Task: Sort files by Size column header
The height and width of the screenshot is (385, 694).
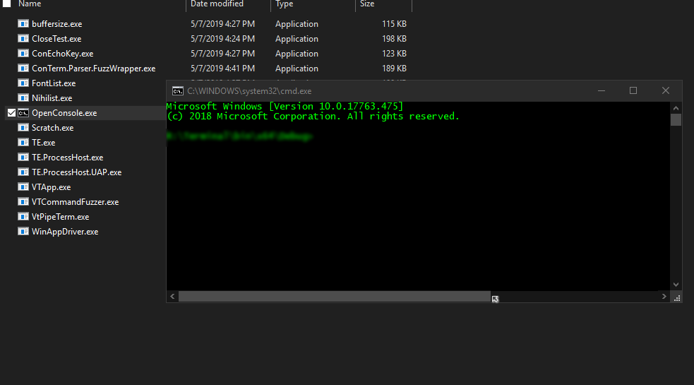Action: [x=367, y=4]
